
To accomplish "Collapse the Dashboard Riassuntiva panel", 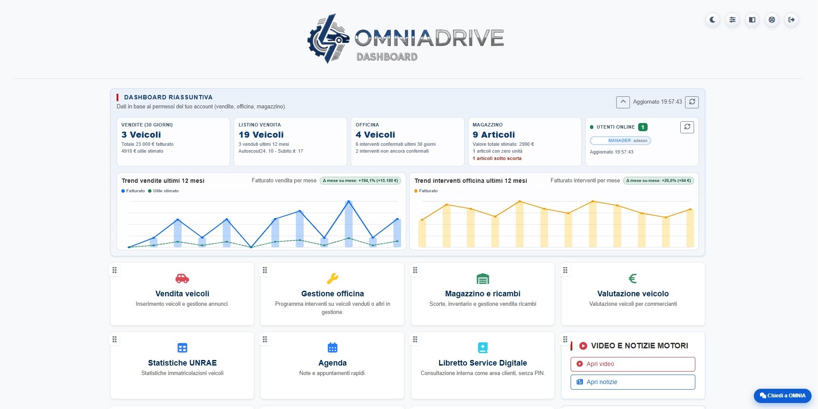I will point(623,102).
